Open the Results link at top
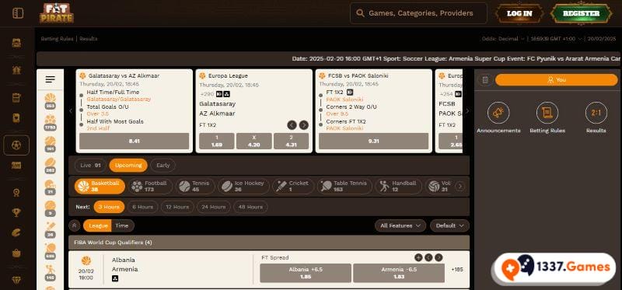Image resolution: width=622 pixels, height=290 pixels. pos(89,39)
